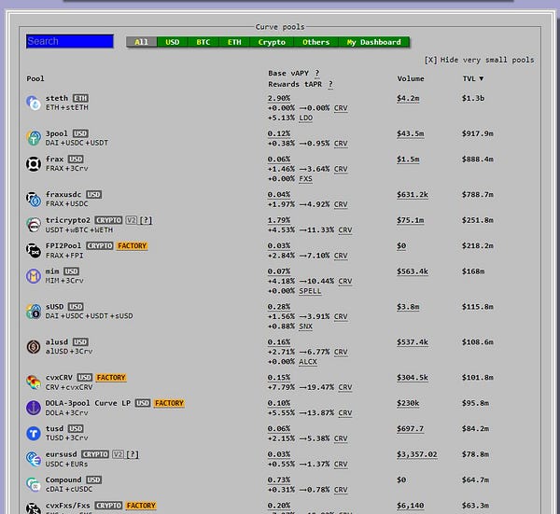
Task: Click CRV link in 3pool row
Action: [x=341, y=144]
